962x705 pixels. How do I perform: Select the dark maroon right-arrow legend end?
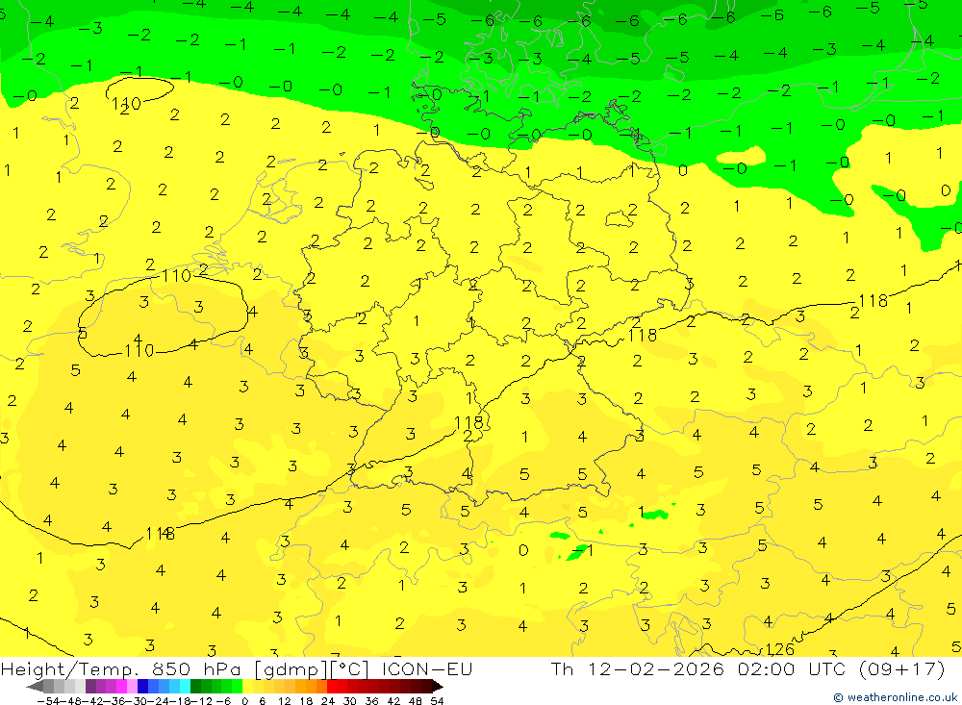[x=437, y=687]
